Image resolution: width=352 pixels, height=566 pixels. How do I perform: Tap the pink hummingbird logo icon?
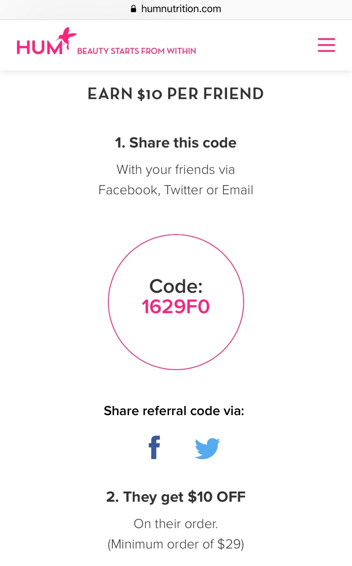pos(68,37)
